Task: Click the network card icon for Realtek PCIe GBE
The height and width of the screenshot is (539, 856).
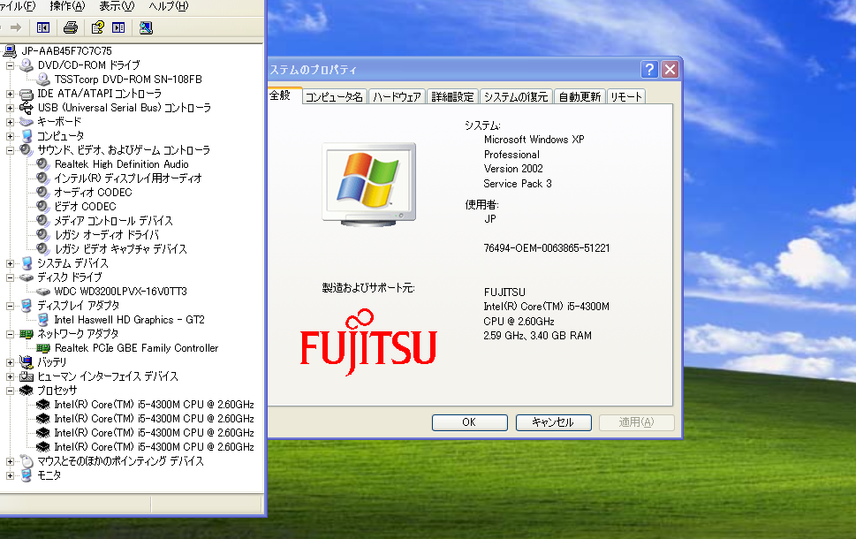Action: coord(43,348)
